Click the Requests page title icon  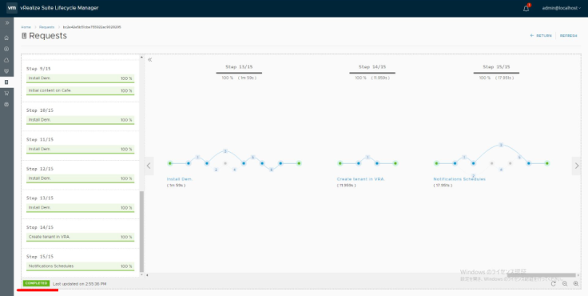click(24, 36)
